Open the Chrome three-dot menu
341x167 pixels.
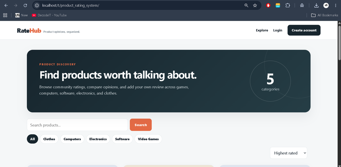tap(336, 5)
